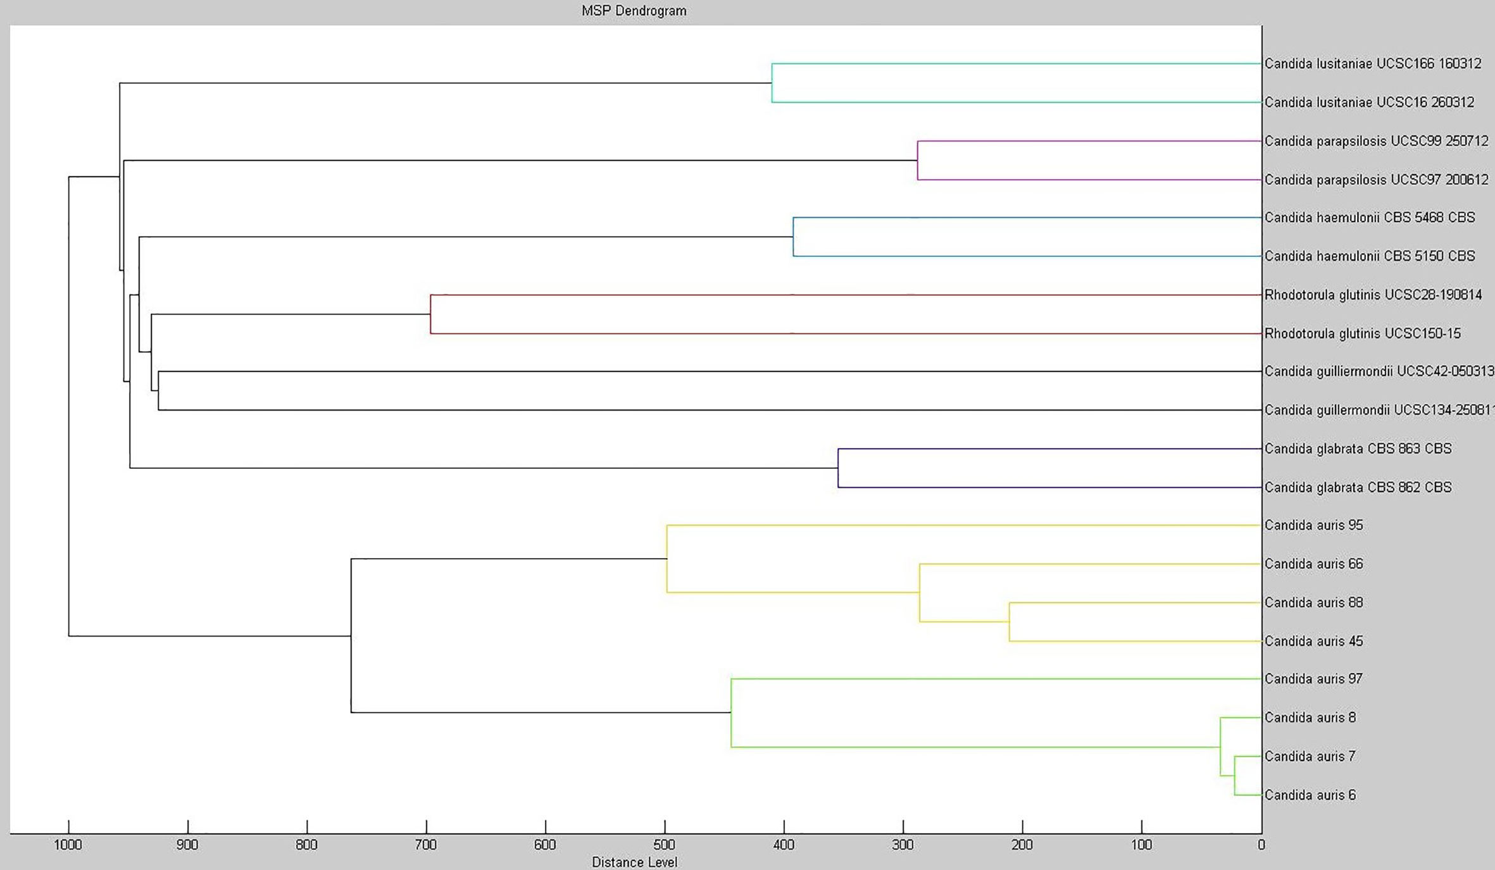Click 'Candida glabrata CBS 862 CBS'
The image size is (1495, 870).
pos(1358,487)
